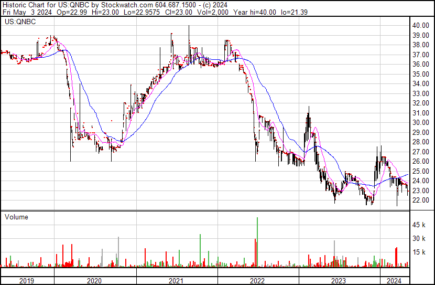Click the 45 k volume axis label
This screenshot has height=285, width=435.
click(419, 225)
